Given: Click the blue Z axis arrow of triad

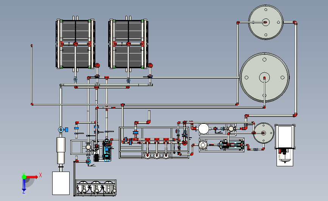Looking at the screenshot, I should [x=24, y=185].
